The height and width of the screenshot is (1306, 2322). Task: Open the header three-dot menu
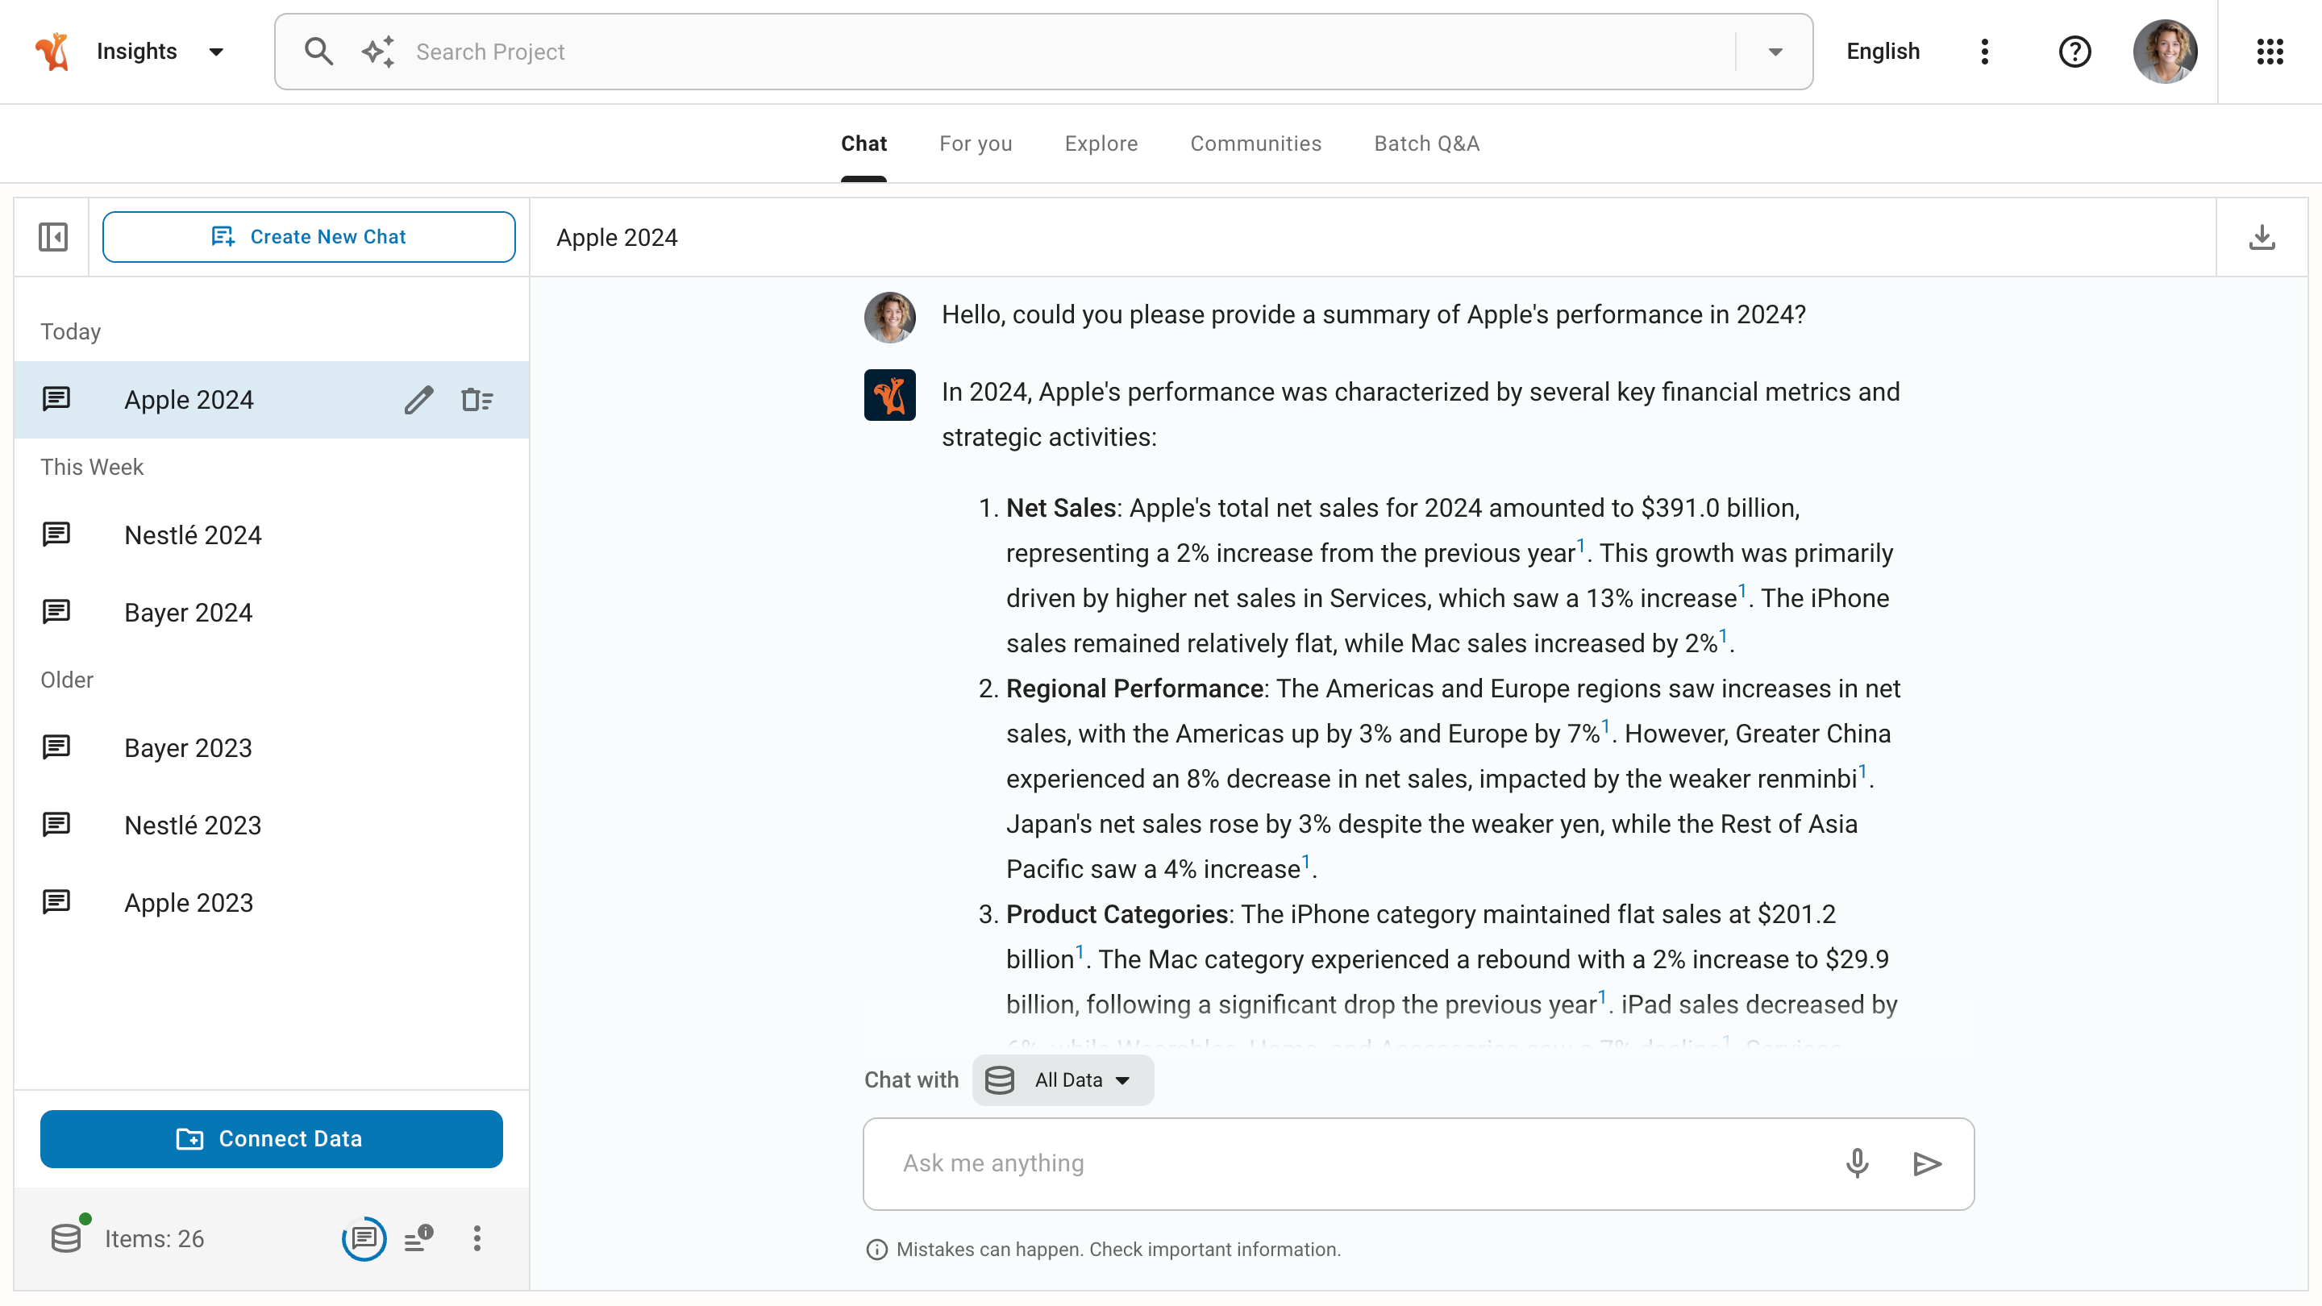[1984, 52]
